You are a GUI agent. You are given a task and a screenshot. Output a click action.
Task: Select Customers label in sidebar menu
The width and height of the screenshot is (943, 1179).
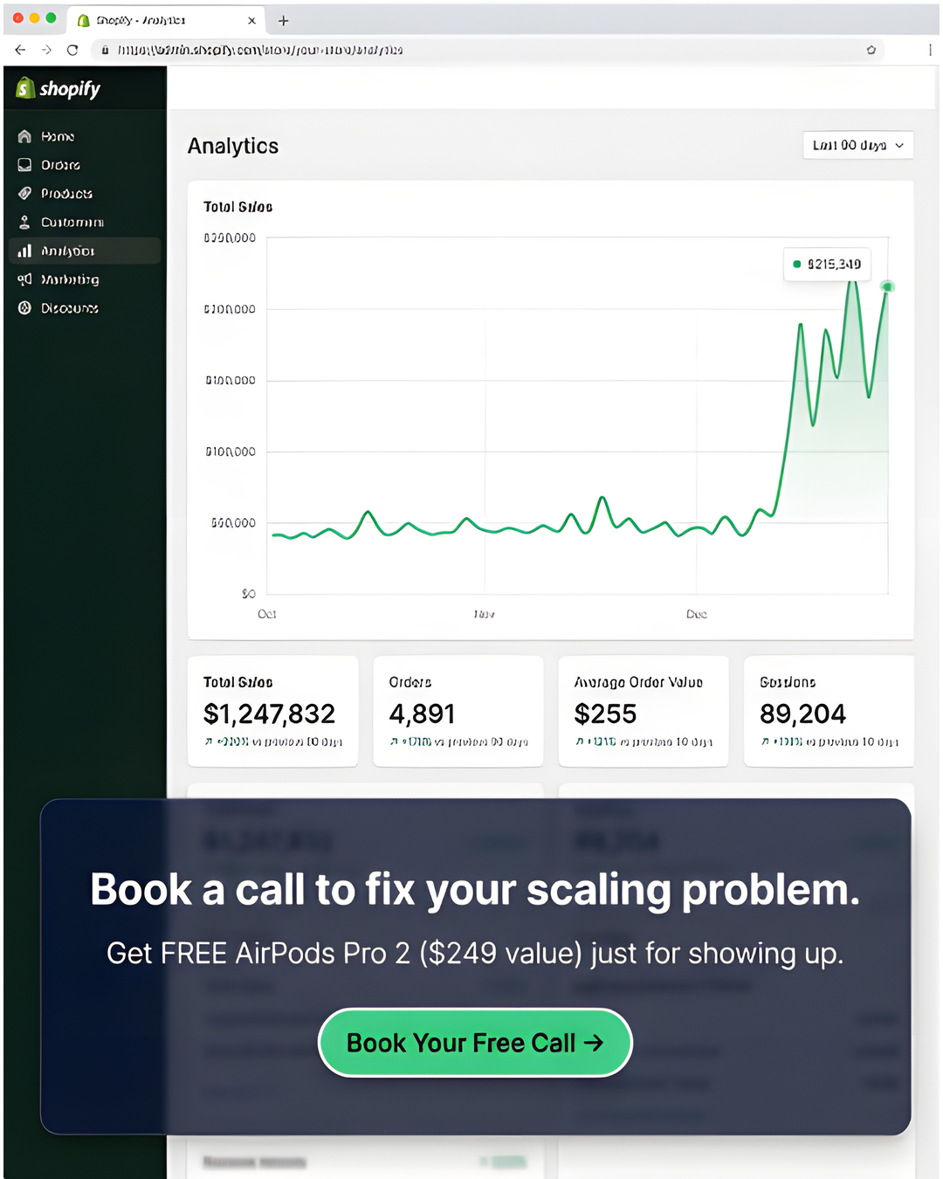72,222
